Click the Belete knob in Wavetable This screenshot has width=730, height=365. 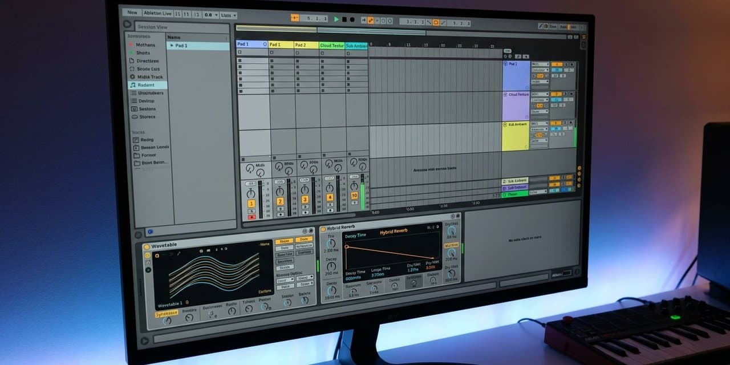tap(305, 301)
